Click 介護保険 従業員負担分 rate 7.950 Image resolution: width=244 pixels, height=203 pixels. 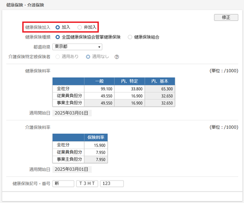coord(96,152)
